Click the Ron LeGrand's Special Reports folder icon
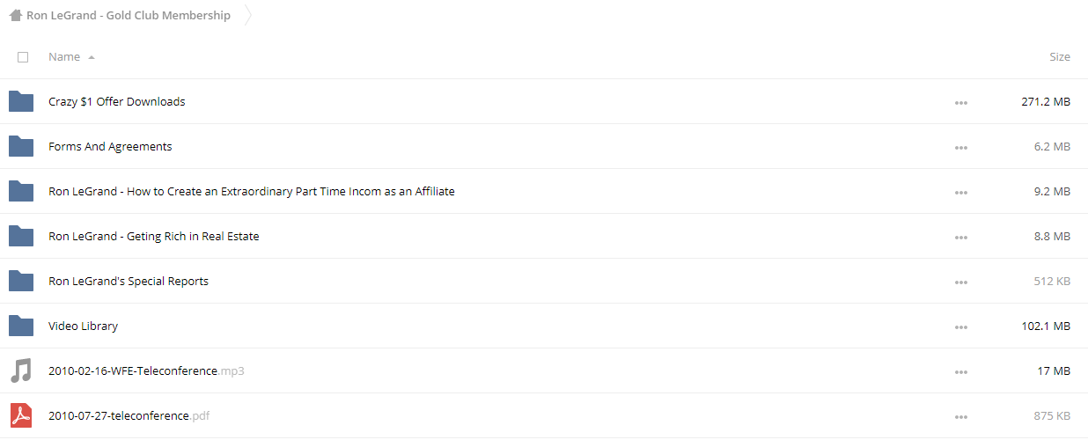 click(21, 281)
